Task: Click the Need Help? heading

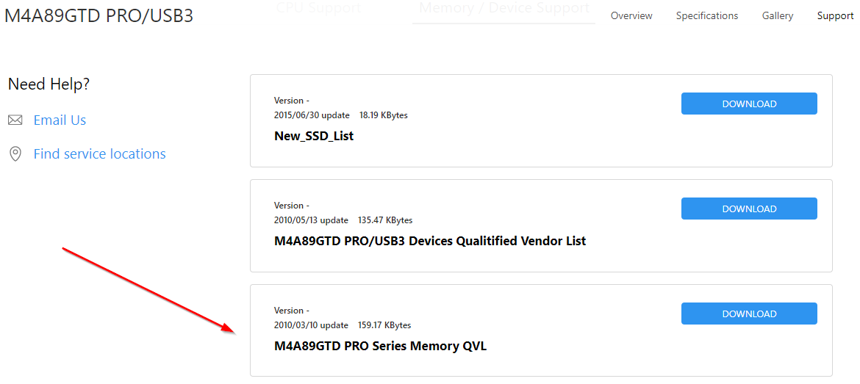Action: coord(49,84)
